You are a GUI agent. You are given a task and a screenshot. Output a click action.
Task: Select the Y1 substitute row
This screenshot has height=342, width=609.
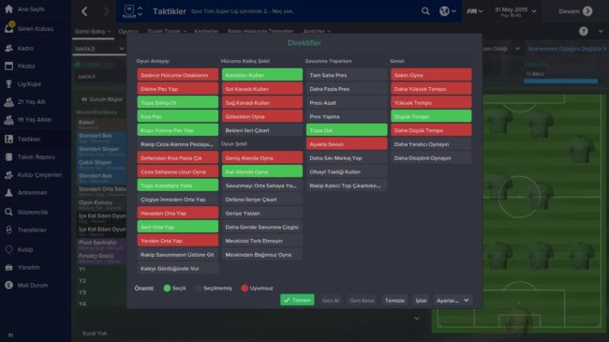tap(101, 269)
